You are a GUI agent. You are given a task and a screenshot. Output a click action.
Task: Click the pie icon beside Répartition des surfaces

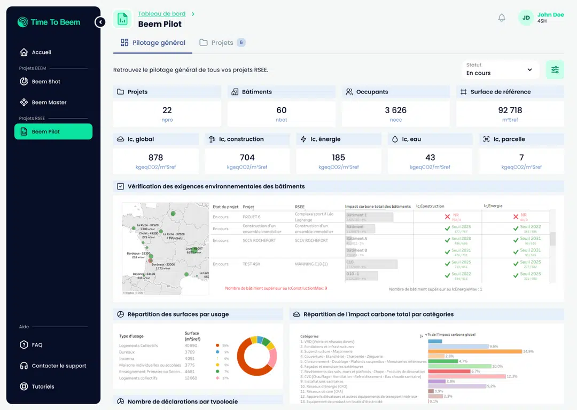120,314
